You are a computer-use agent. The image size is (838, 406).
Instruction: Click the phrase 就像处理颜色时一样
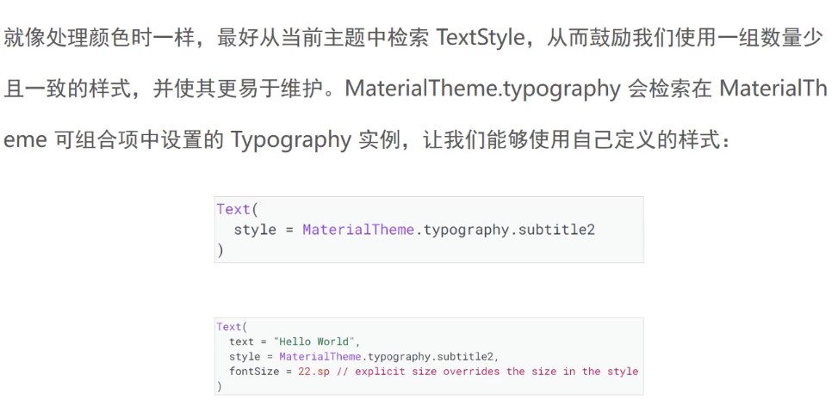point(99,39)
